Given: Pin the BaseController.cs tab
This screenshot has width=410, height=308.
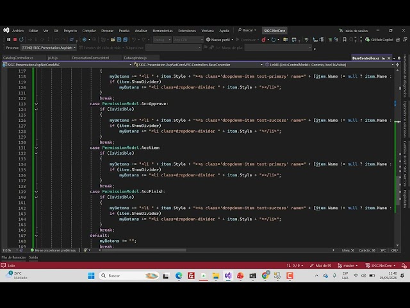Looking at the screenshot, I should tap(383, 58).
